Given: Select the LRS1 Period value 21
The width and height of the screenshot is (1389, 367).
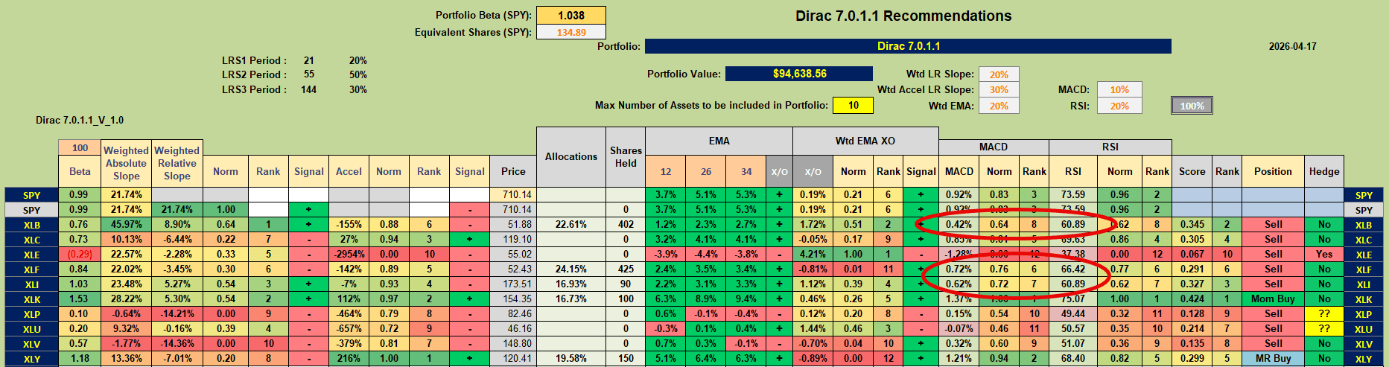Looking at the screenshot, I should click(x=309, y=60).
